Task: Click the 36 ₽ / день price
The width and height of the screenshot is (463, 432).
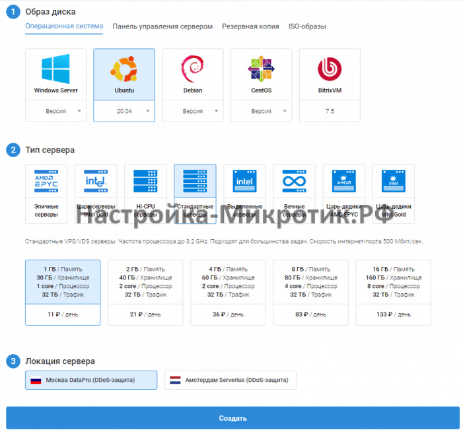Action: [x=228, y=314]
